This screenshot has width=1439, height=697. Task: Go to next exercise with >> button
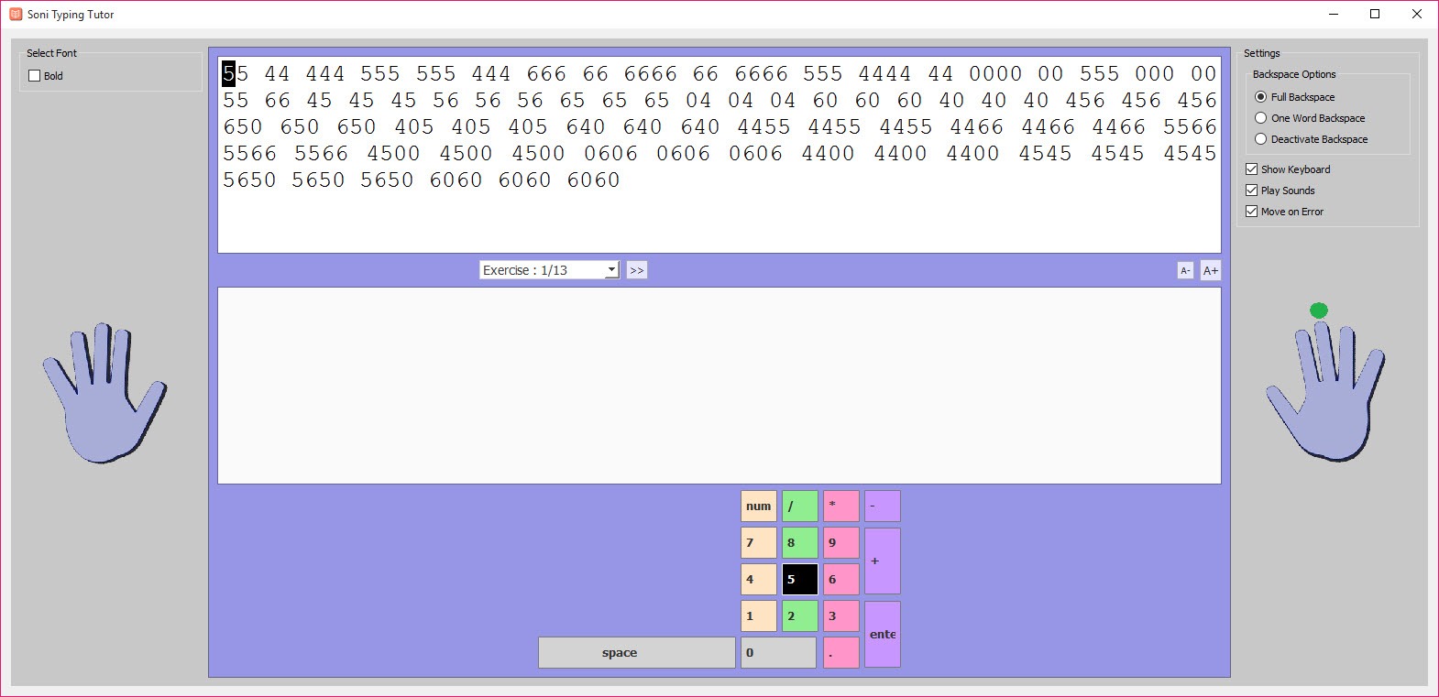[637, 270]
